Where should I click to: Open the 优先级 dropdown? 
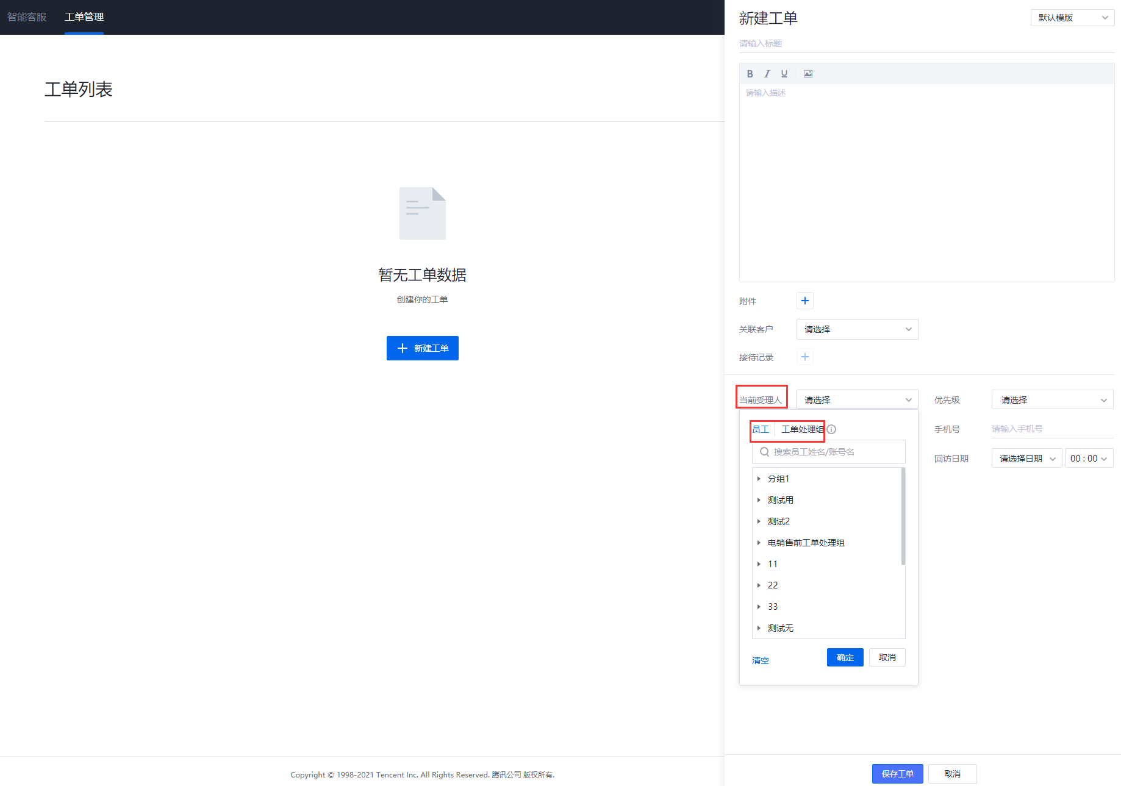click(x=1052, y=400)
